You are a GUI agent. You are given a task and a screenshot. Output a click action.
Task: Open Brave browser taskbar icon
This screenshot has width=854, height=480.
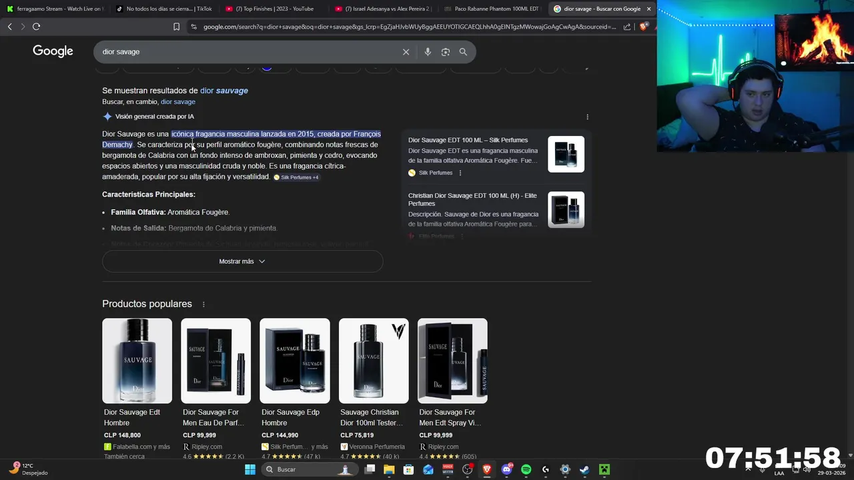tap(487, 469)
